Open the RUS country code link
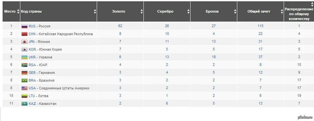This screenshot has width=314, height=121. click(x=32, y=26)
